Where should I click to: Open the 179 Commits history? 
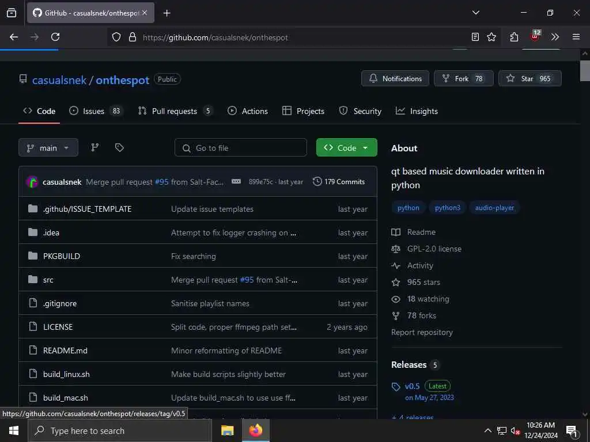tap(339, 181)
